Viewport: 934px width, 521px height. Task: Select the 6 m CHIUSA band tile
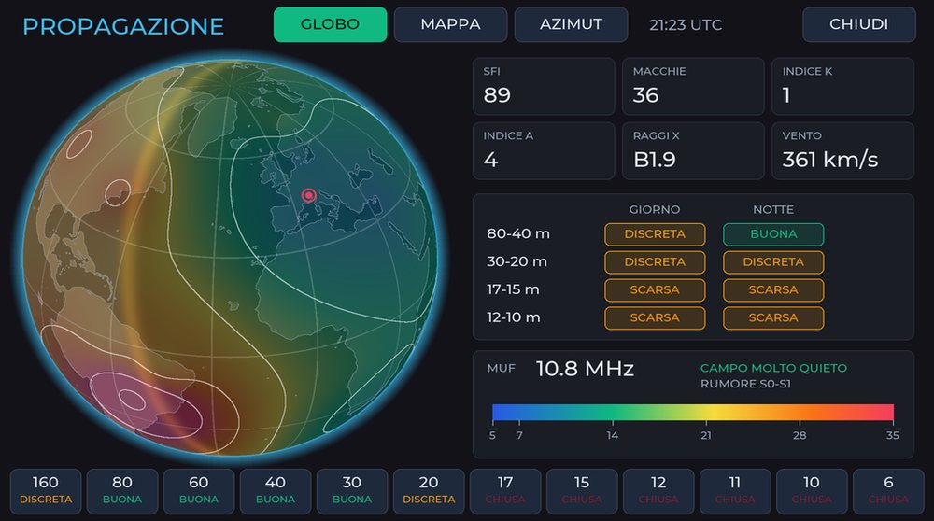[x=888, y=491]
